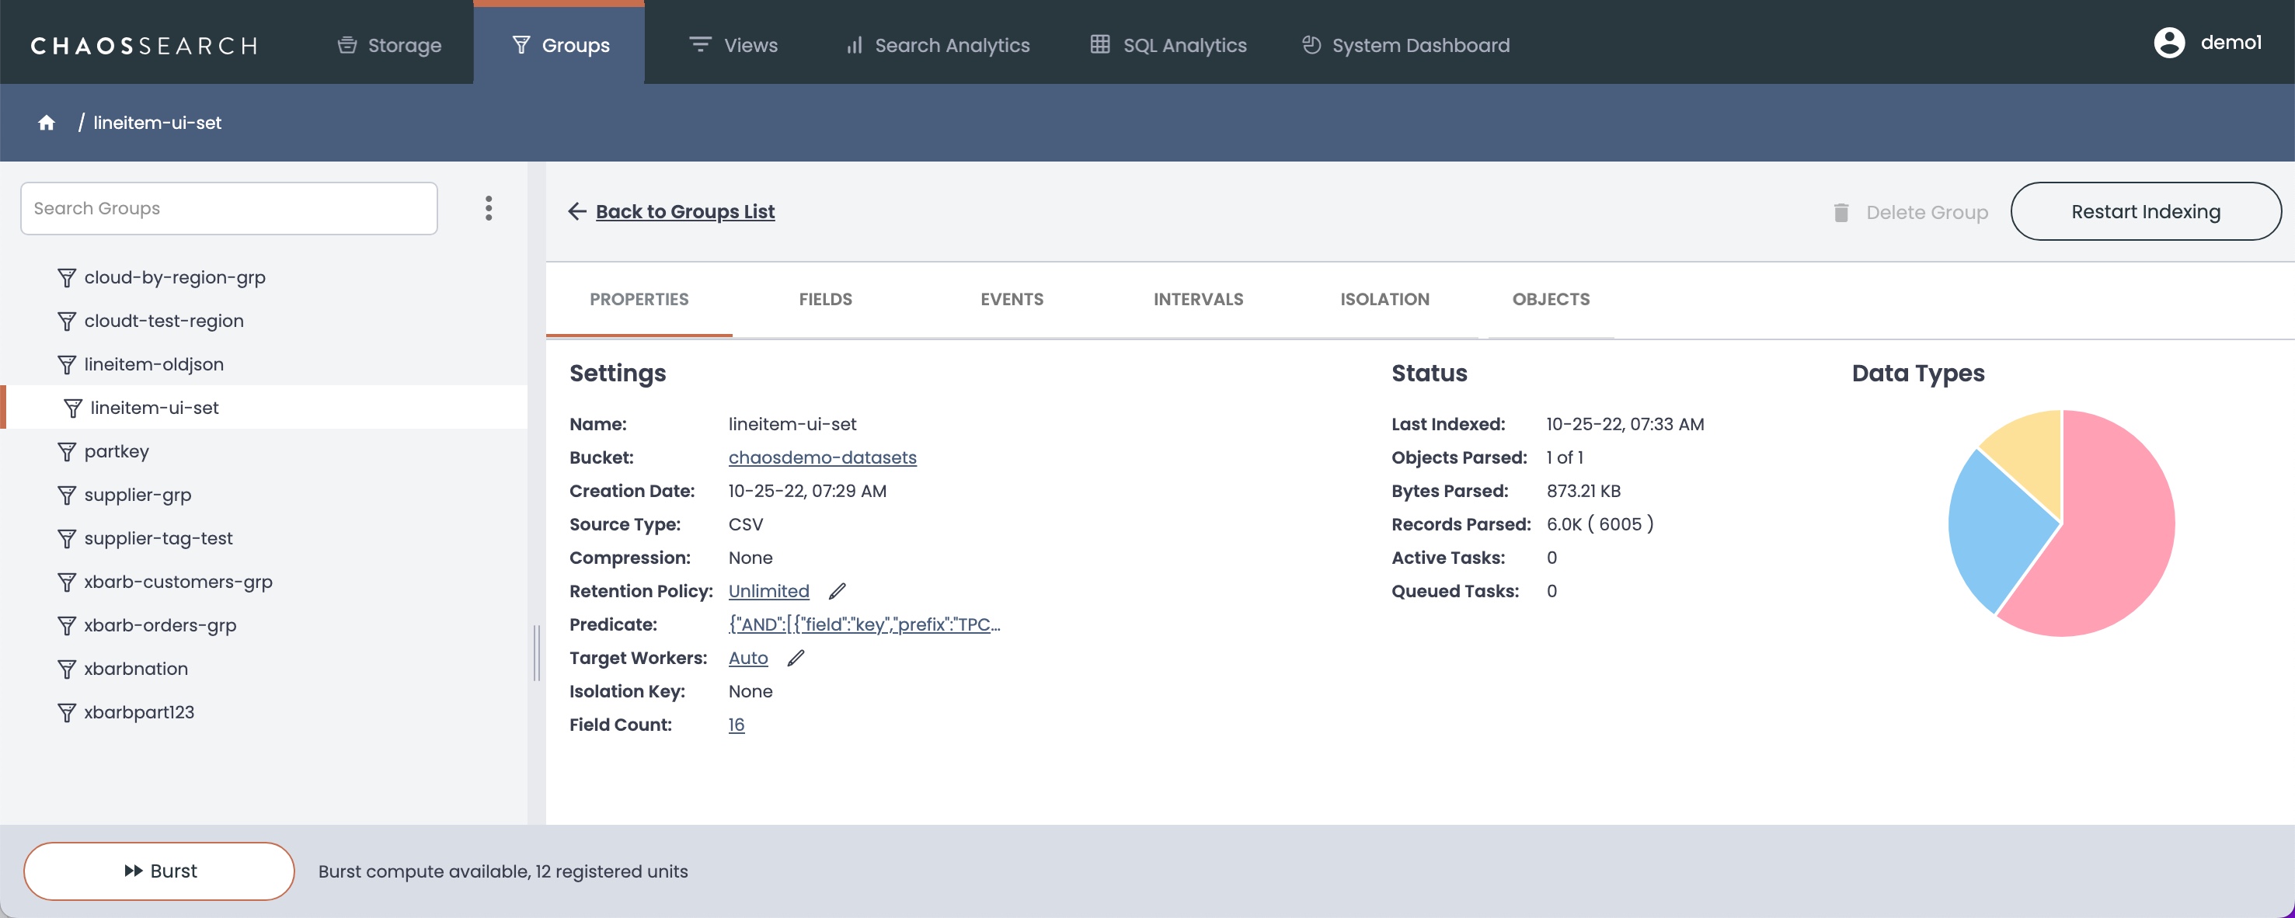
Task: Open the three-dot menu beside Search Groups
Action: (x=488, y=208)
